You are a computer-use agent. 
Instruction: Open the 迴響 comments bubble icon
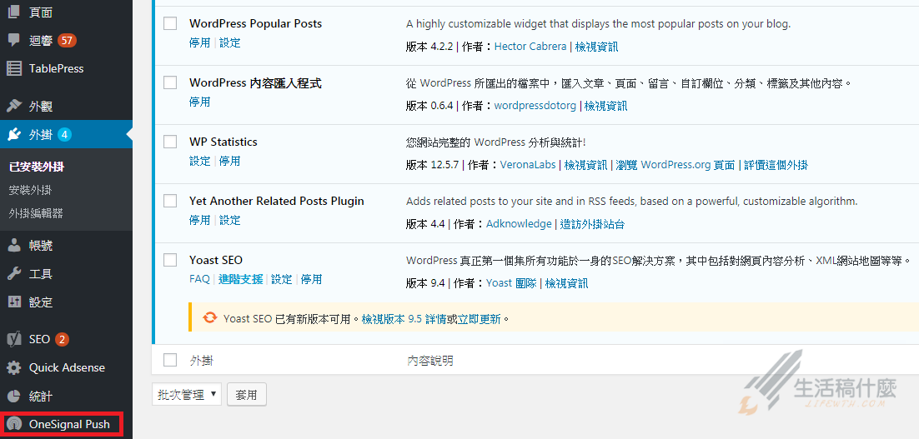14,40
